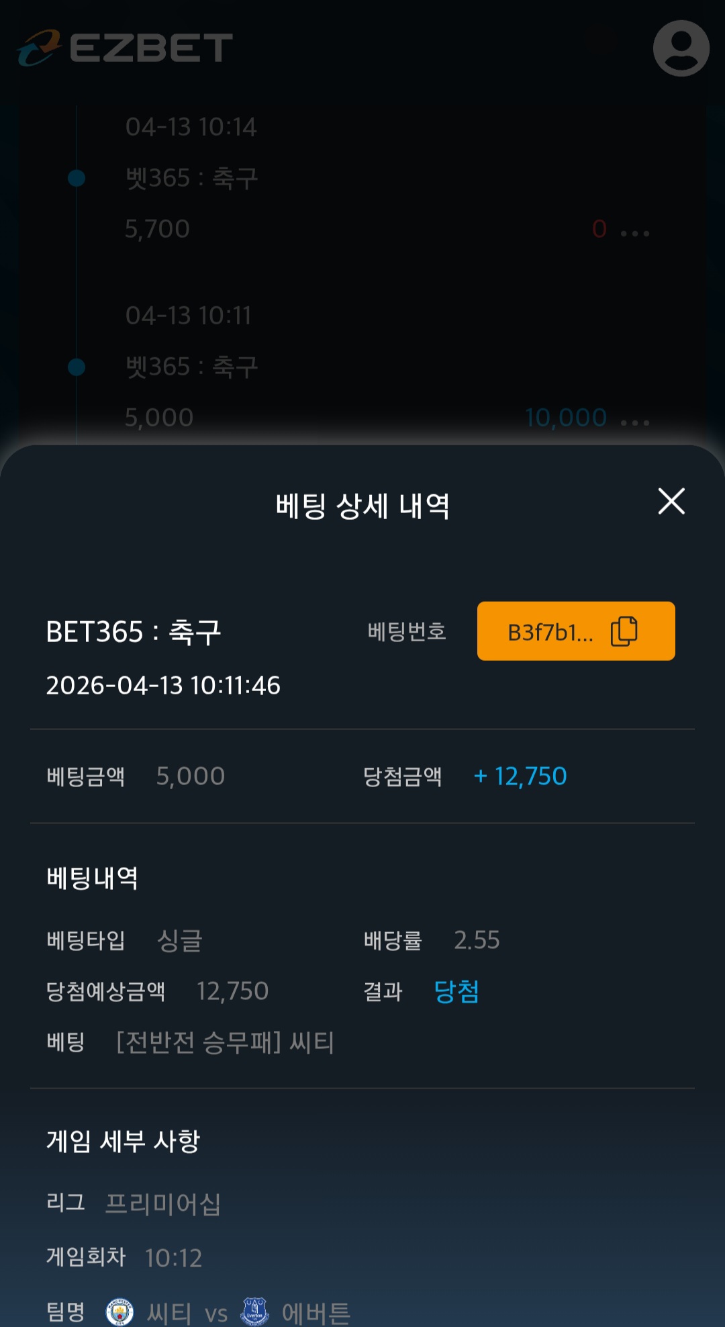Open the three-dot menu on the 5,700 bet
Viewport: 725px width, 1327px height.
tap(635, 233)
